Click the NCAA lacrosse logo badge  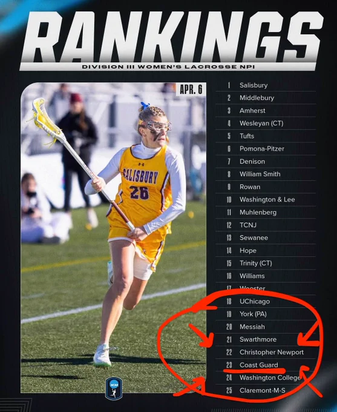pos(114,388)
